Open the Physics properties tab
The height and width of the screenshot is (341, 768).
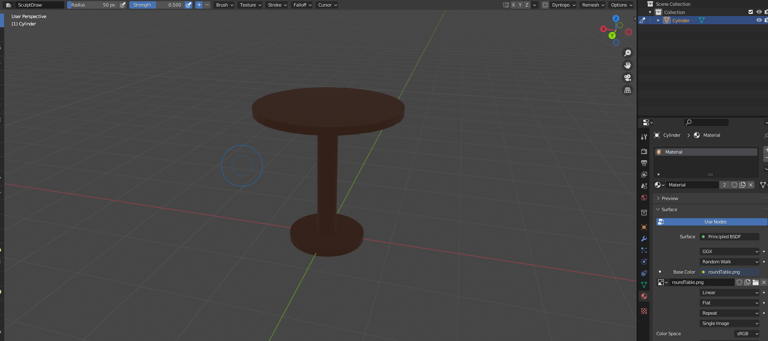click(644, 262)
